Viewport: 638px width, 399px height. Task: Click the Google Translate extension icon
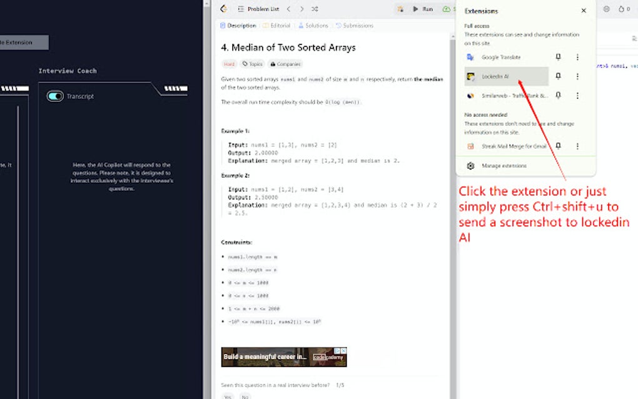[470, 57]
